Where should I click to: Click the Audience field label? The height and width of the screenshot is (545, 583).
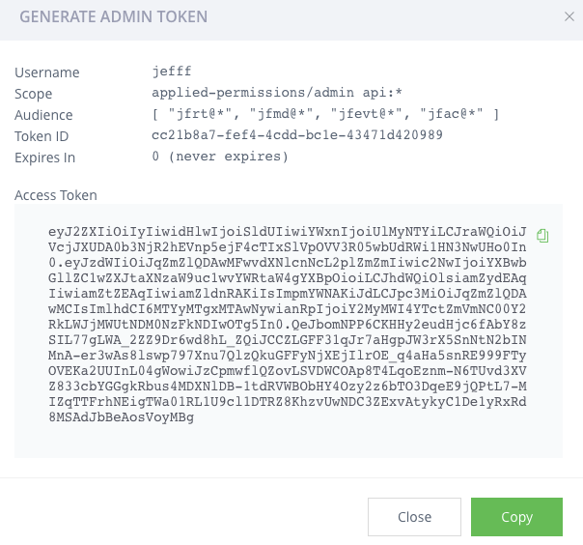pyautogui.click(x=43, y=115)
